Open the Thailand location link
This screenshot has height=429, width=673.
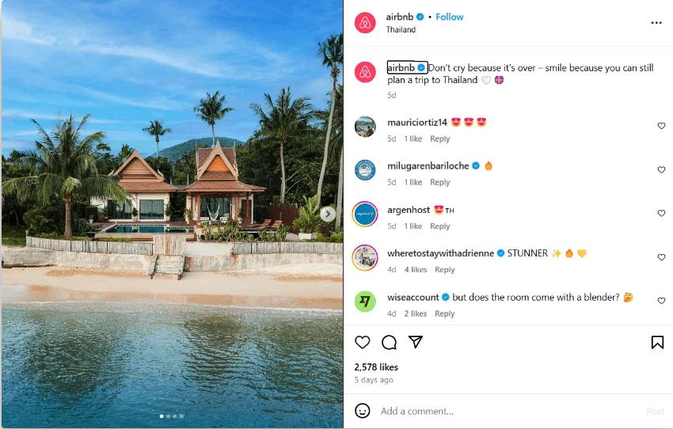click(x=401, y=29)
